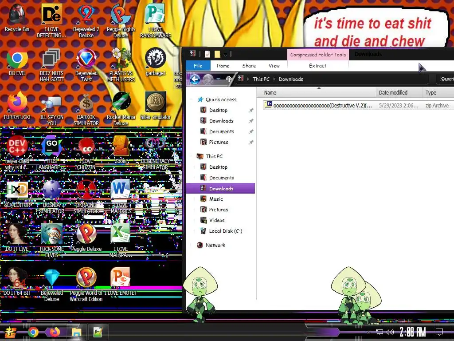Image resolution: width=454 pixels, height=341 pixels.
Task: Open the HxD icon on desktop
Action: coord(17,194)
